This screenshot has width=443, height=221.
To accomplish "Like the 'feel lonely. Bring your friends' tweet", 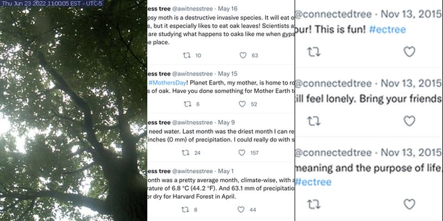I will [x=409, y=120].
